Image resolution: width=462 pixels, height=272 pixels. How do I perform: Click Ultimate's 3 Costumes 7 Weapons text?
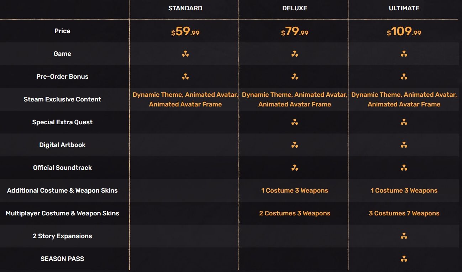click(x=404, y=213)
